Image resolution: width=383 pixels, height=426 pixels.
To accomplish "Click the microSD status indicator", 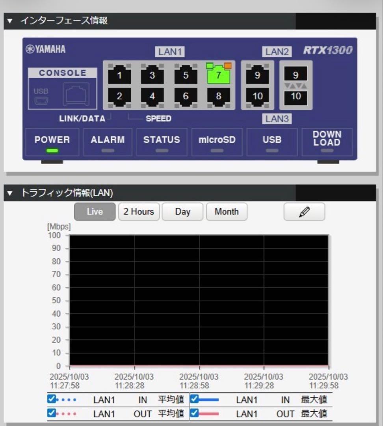I will (216, 150).
